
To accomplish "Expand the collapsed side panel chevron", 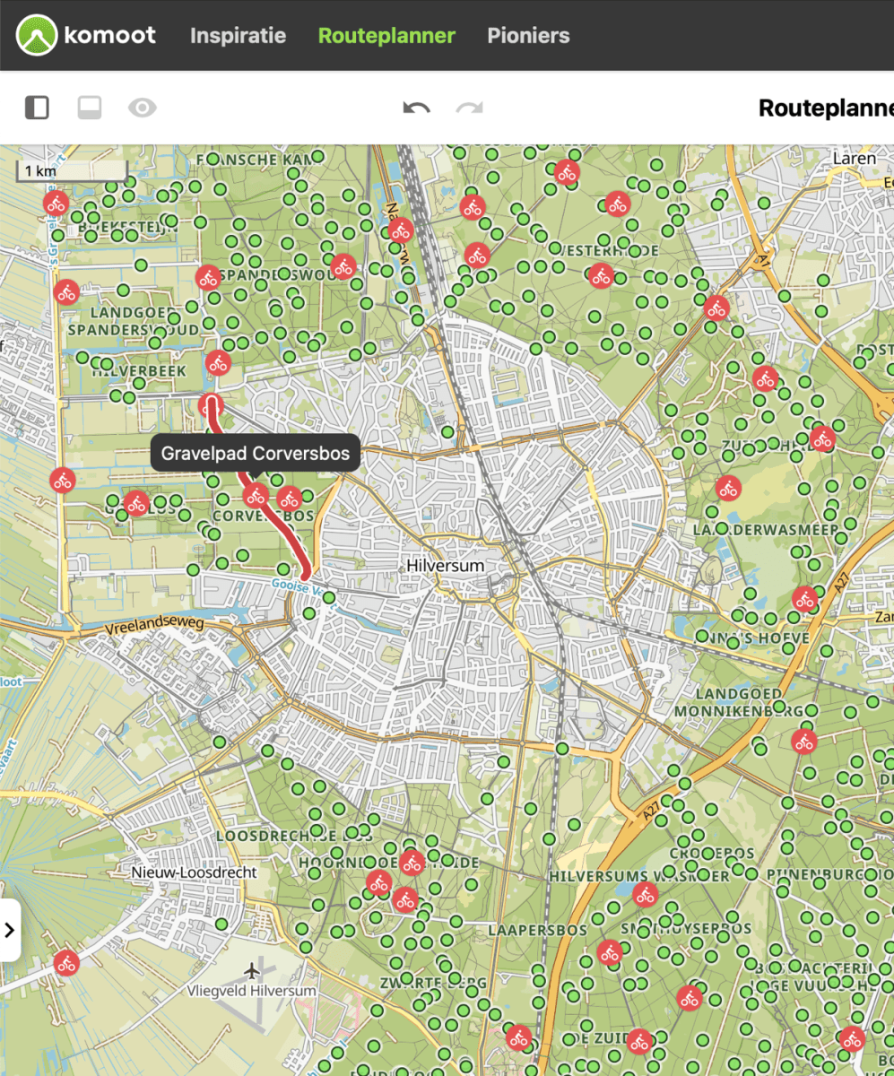I will [x=10, y=930].
